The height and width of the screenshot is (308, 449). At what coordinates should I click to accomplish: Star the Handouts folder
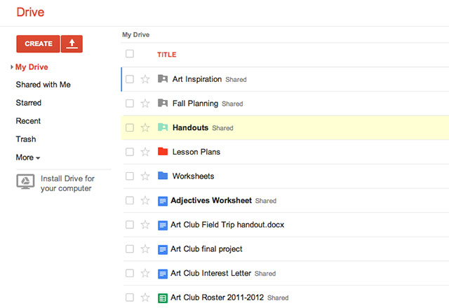point(145,127)
